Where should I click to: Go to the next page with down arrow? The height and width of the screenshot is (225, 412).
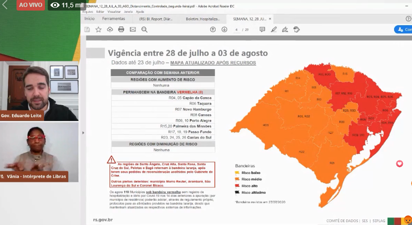[224, 29]
